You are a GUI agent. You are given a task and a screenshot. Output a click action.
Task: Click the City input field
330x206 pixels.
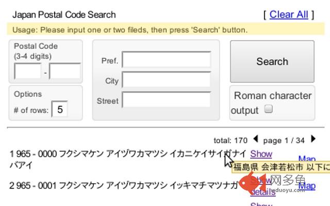point(166,79)
